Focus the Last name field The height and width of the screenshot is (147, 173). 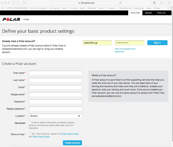[x=55, y=80]
